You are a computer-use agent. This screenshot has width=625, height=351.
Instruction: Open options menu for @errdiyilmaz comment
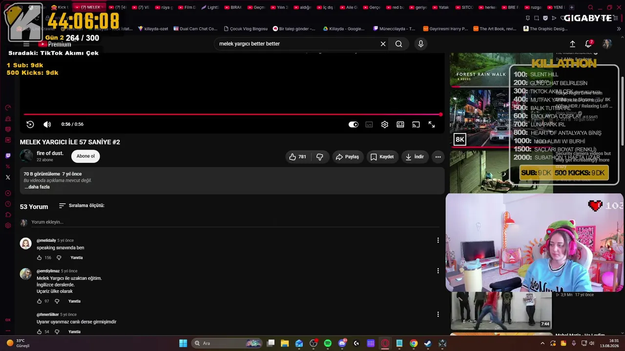pyautogui.click(x=438, y=271)
